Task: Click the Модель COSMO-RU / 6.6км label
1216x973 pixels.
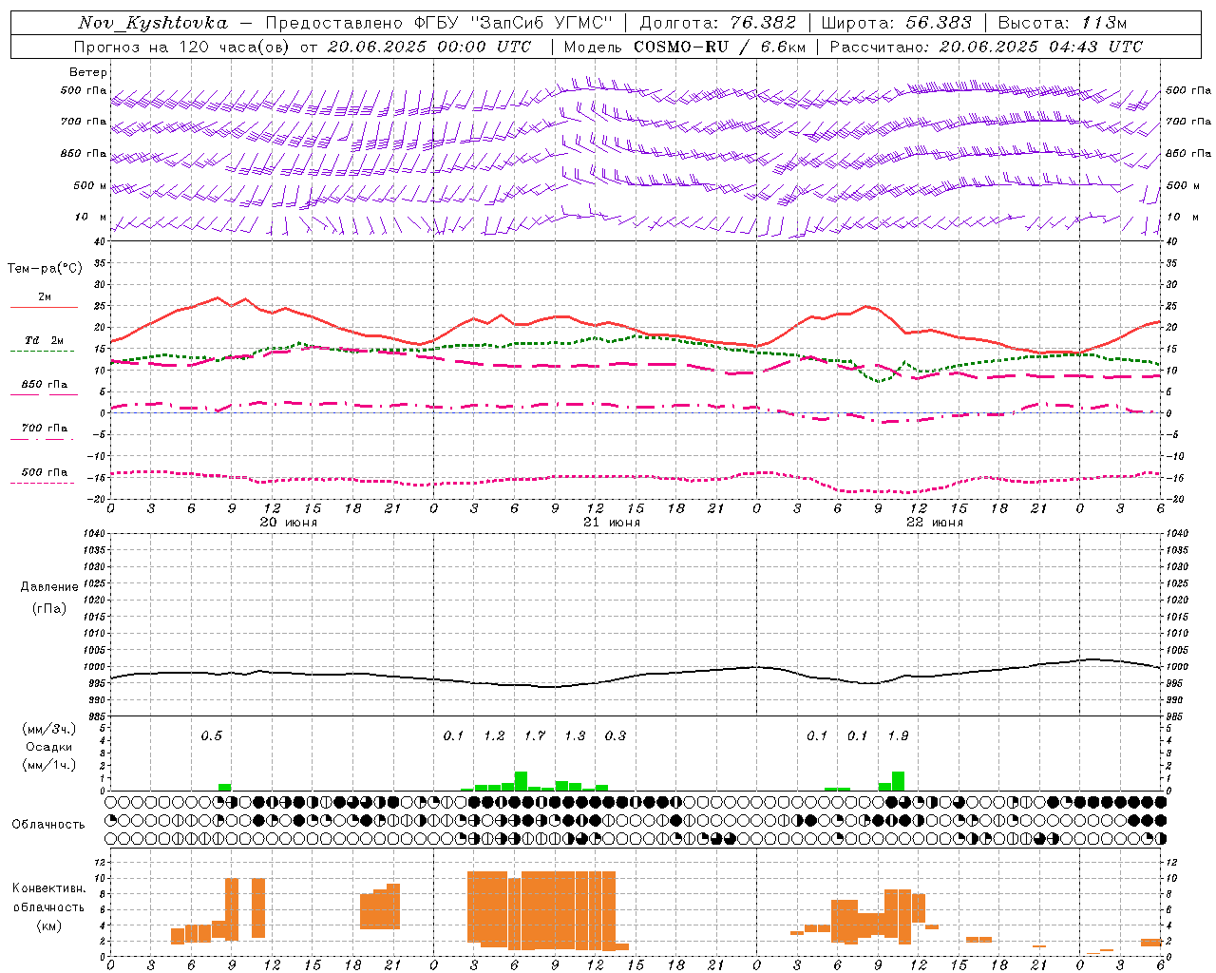Action: [685, 47]
